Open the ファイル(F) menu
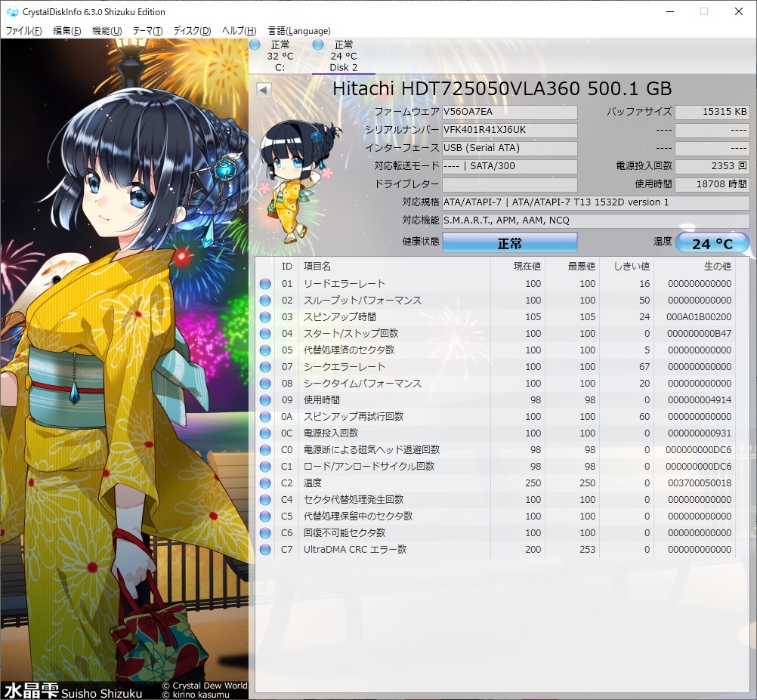This screenshot has height=700, width=757. 23,31
